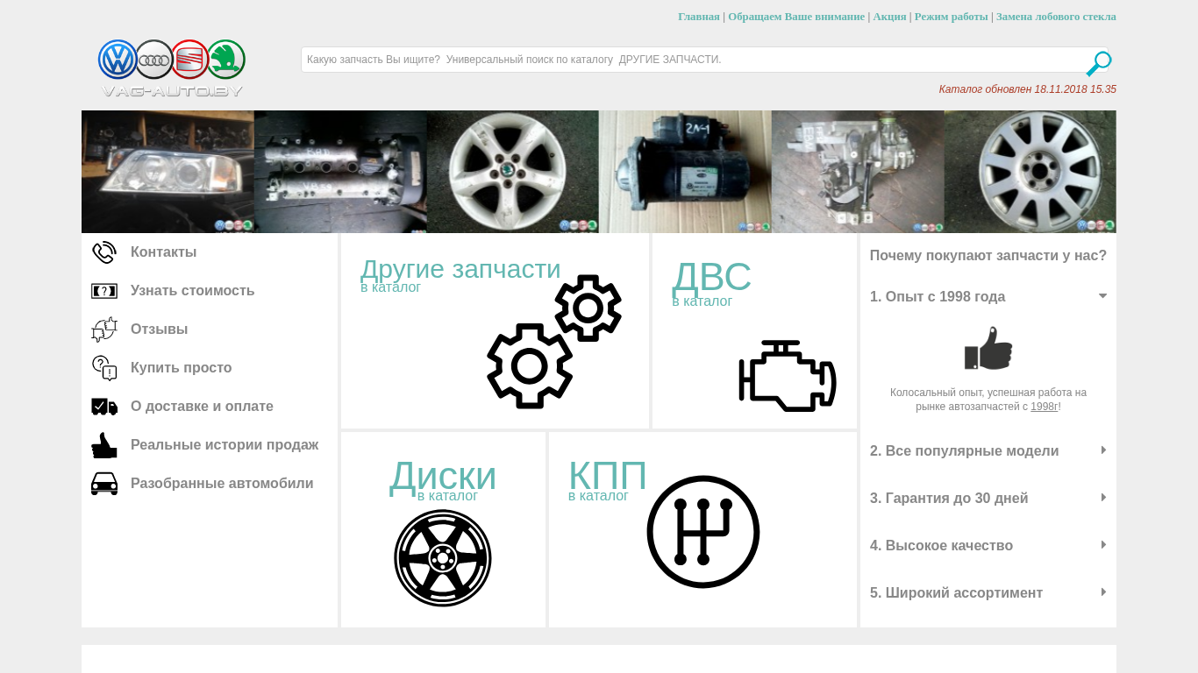This screenshot has height=673, width=1198.
Task: Click the magnifying glass search icon
Action: click(1098, 64)
